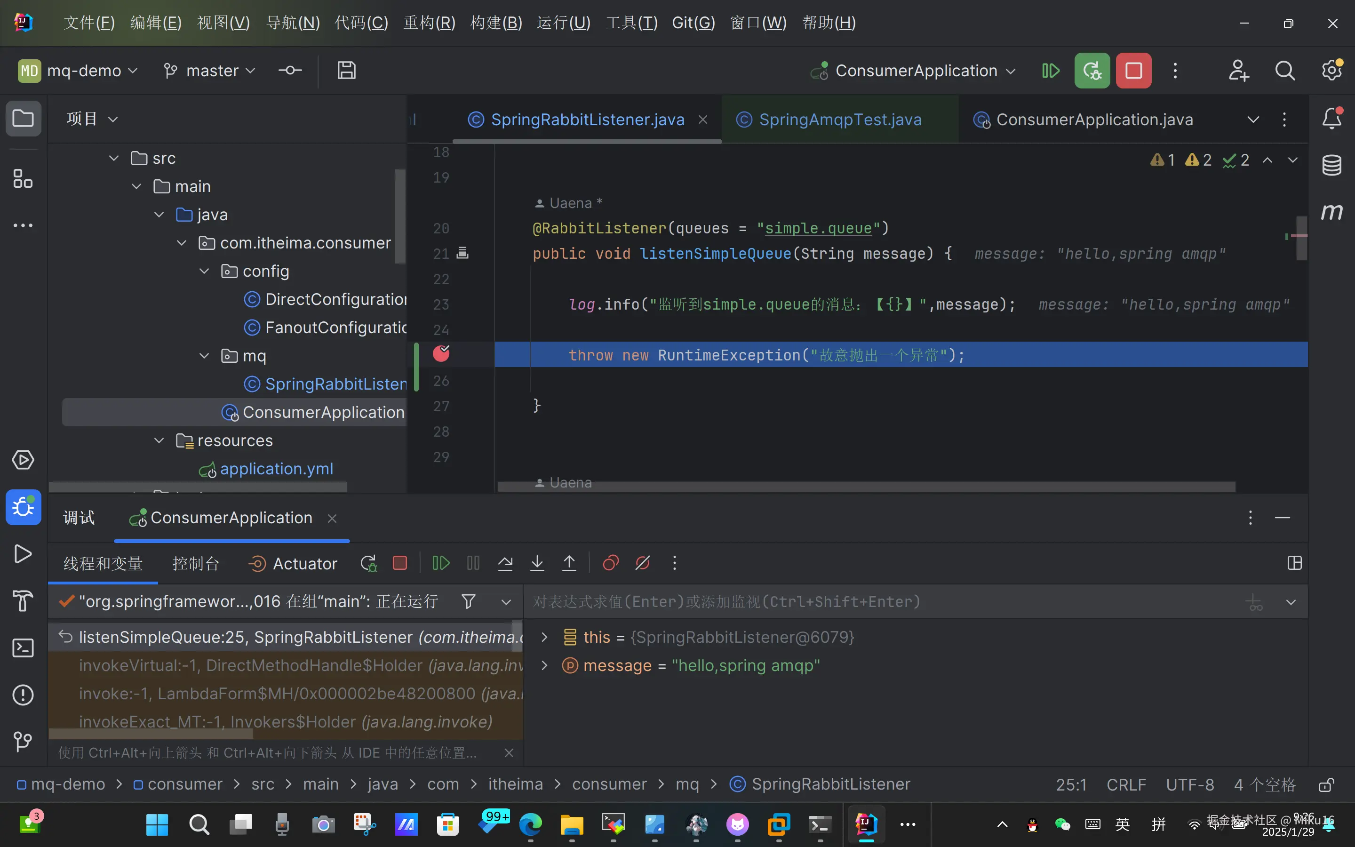Switch to SpringAmqpTest.java tab
1355x847 pixels.
click(x=839, y=120)
